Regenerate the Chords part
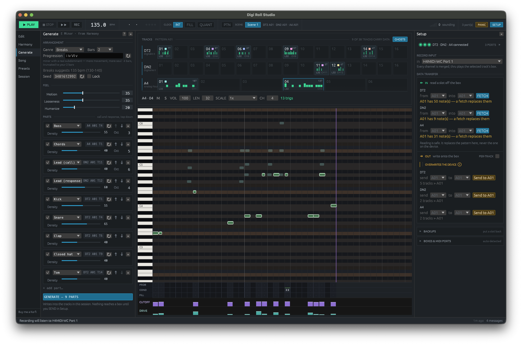 coord(109,144)
